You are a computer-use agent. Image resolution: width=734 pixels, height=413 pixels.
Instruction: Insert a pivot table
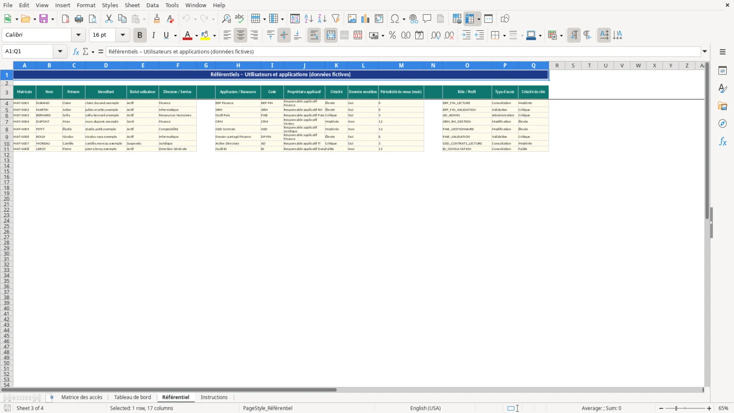click(x=379, y=19)
